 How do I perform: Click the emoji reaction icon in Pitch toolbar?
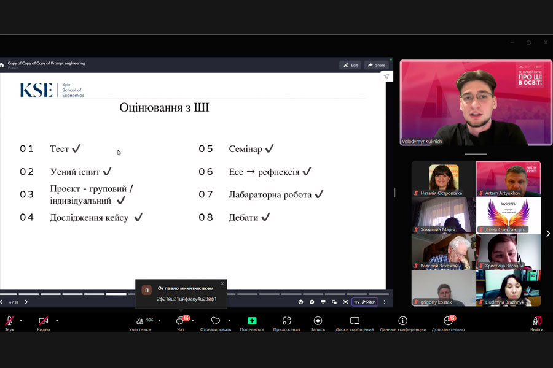(301, 302)
